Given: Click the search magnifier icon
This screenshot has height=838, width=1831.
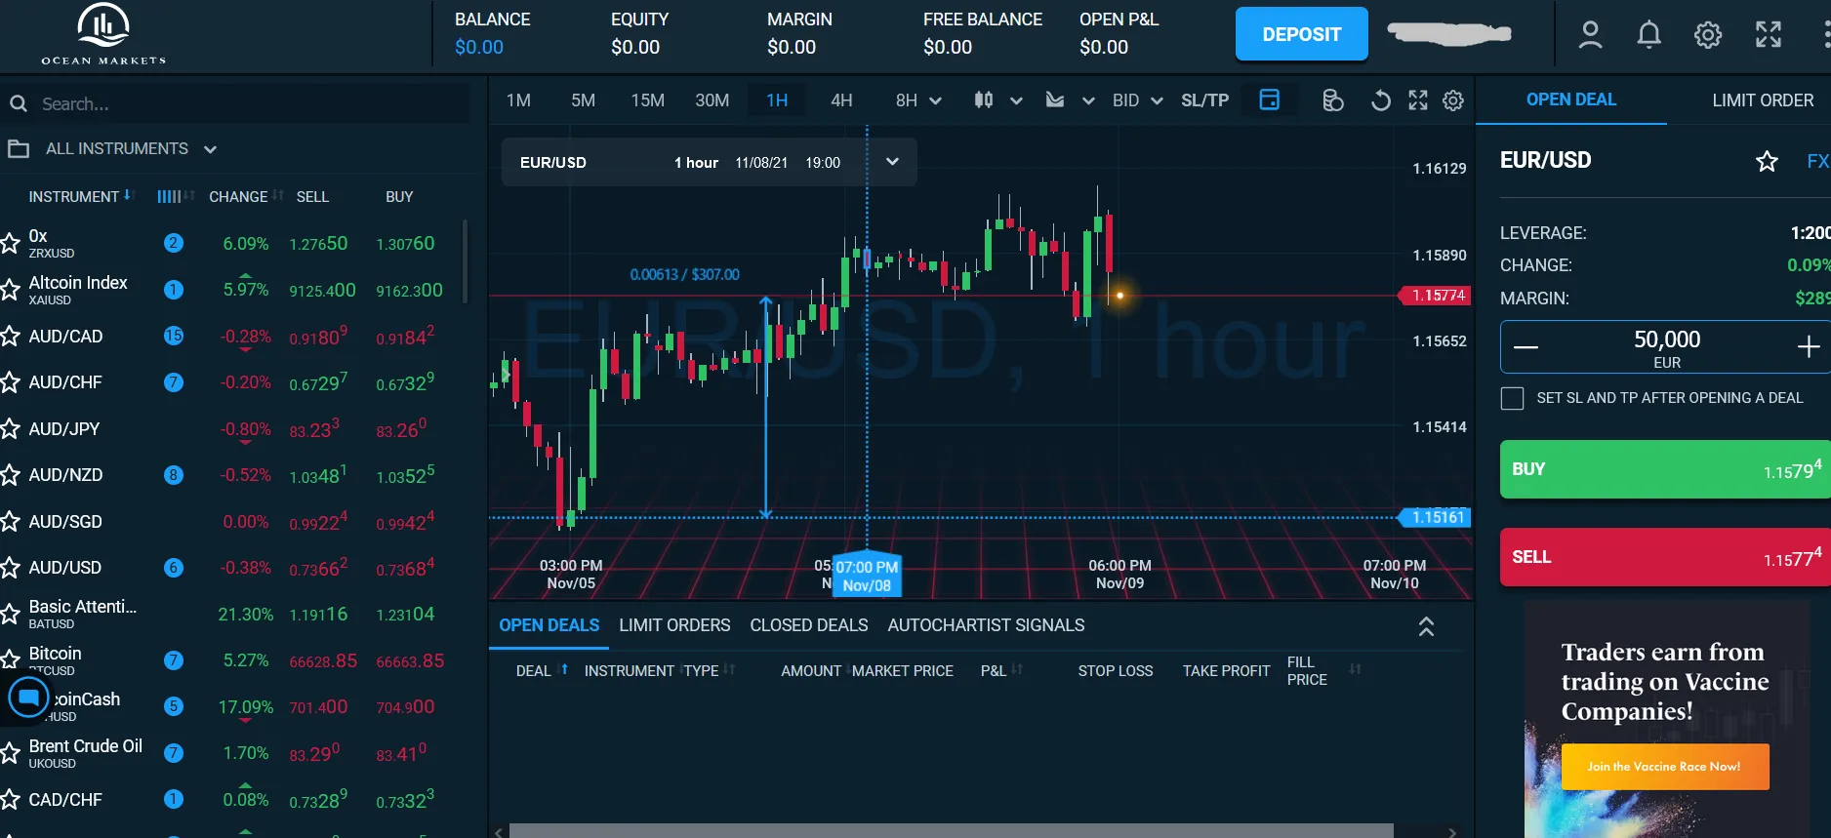Looking at the screenshot, I should pos(18,103).
